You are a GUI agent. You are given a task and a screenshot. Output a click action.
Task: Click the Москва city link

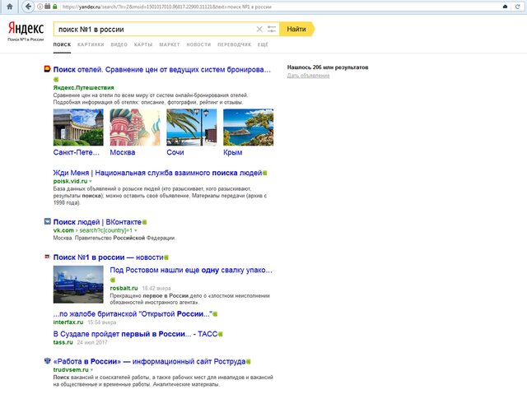(123, 152)
